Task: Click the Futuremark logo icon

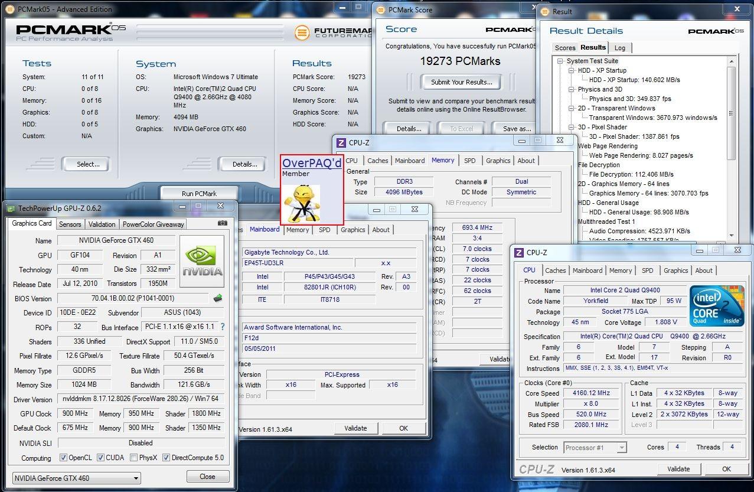Action: (x=302, y=32)
